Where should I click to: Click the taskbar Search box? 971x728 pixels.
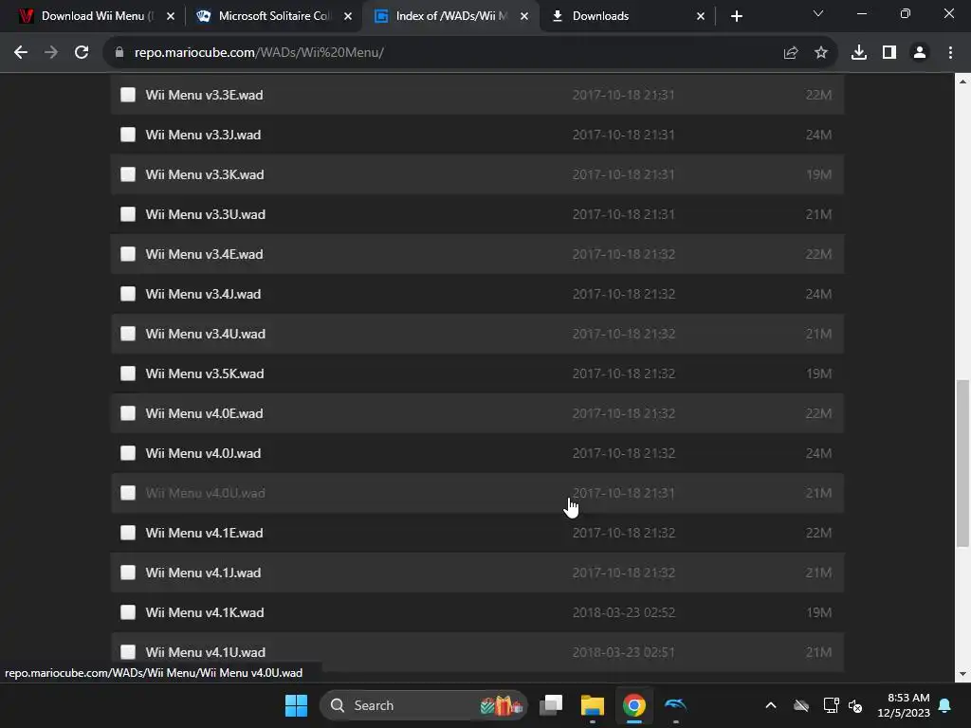(424, 705)
